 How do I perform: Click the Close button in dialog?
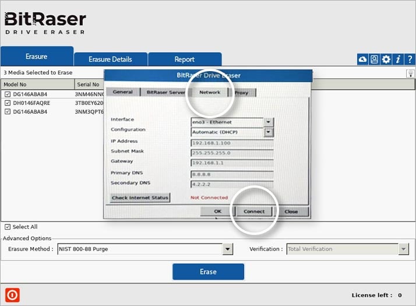[291, 212]
